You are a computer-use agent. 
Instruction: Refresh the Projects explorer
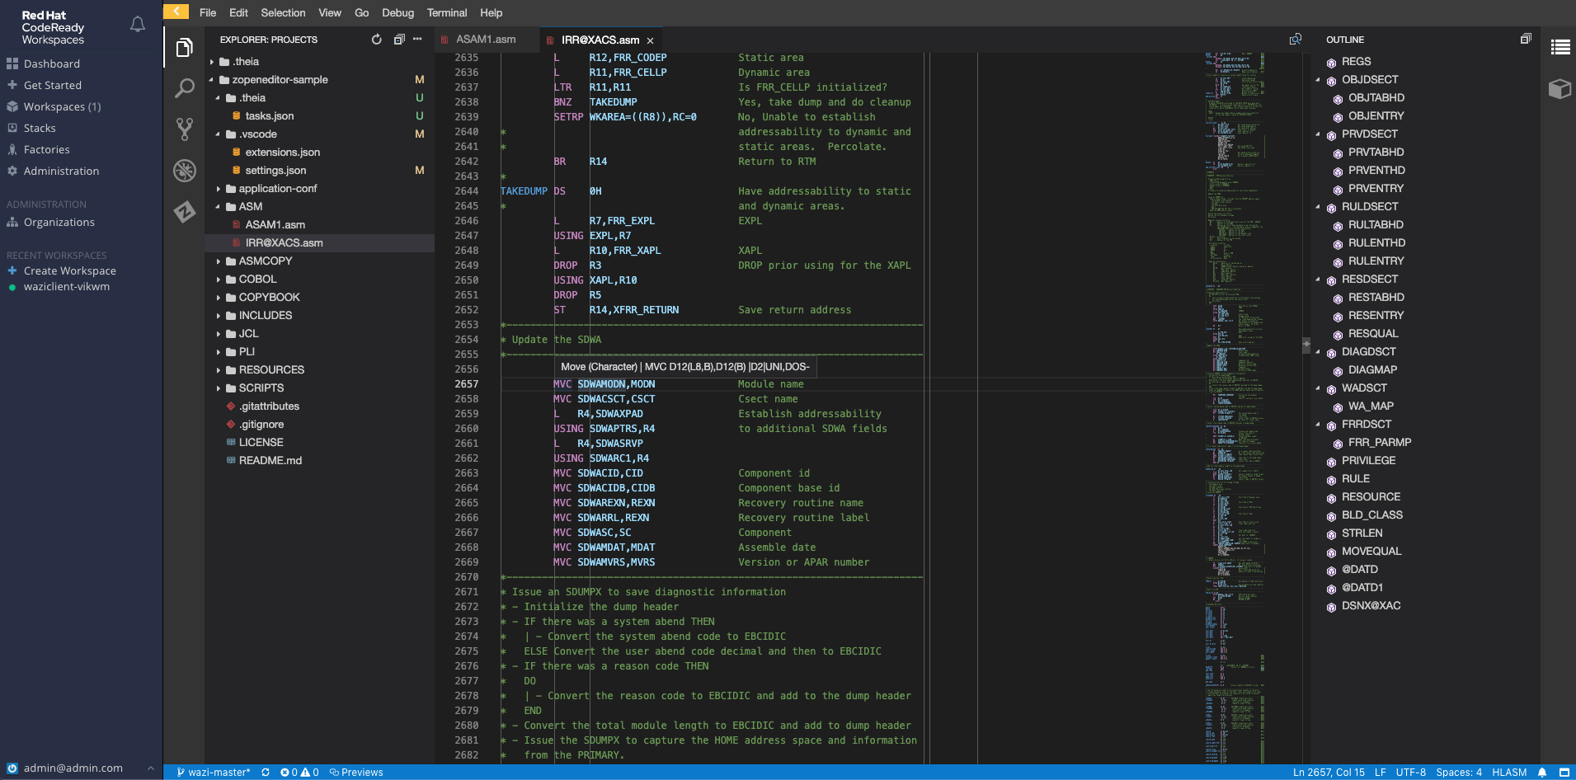(x=377, y=39)
